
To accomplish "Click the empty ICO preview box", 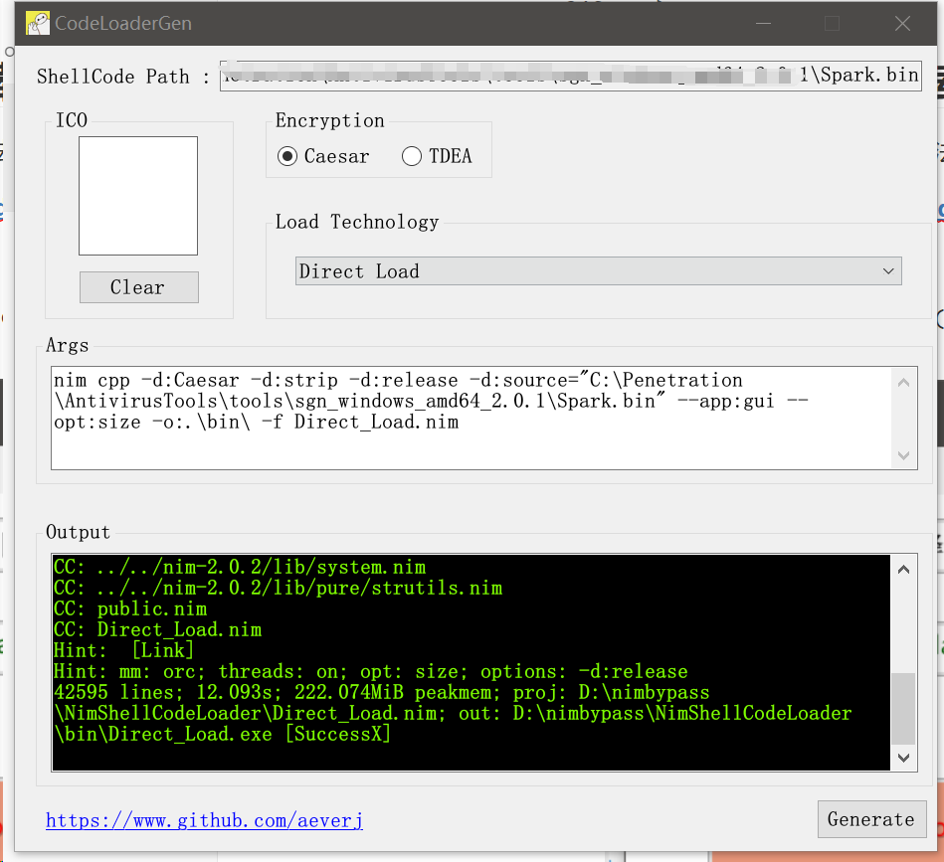I will (x=138, y=196).
